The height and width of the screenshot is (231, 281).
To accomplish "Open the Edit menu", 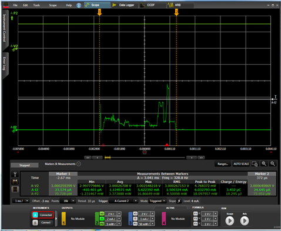I will coord(25,5).
